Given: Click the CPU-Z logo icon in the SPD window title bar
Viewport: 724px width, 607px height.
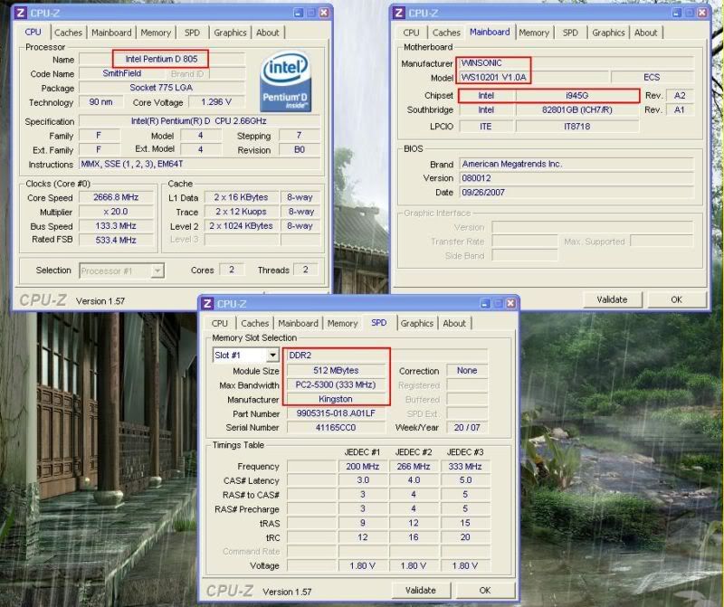Looking at the screenshot, I should (207, 303).
